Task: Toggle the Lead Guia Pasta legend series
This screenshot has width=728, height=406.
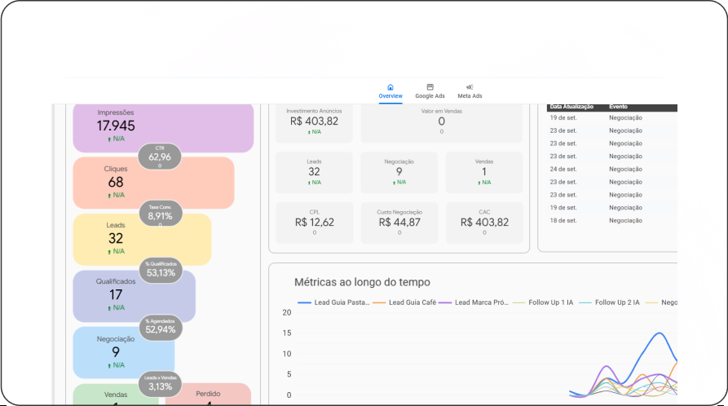Action: coord(333,302)
